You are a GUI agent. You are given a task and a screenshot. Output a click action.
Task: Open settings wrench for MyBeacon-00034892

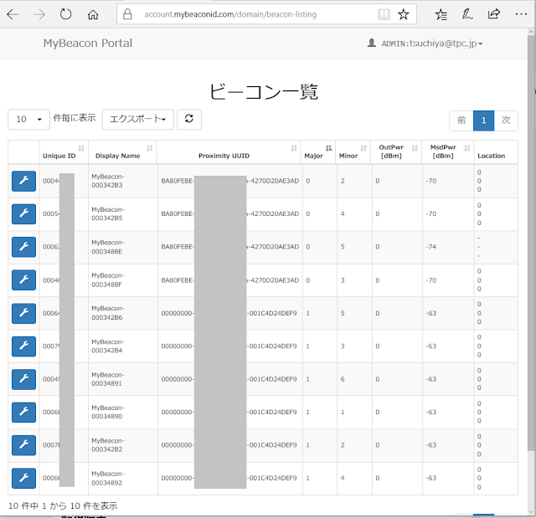click(23, 478)
